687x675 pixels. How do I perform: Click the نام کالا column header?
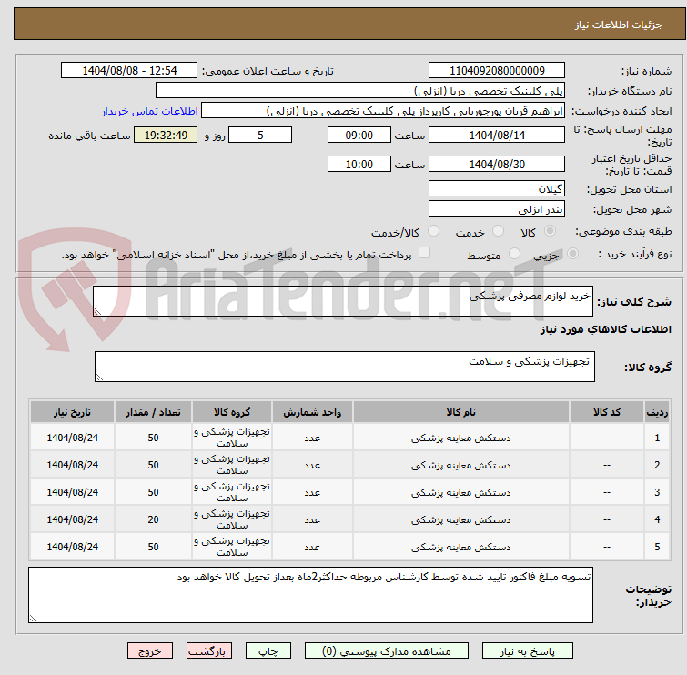[x=461, y=412]
